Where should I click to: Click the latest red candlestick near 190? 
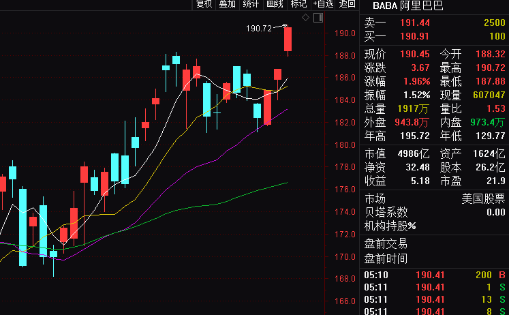tap(288, 39)
